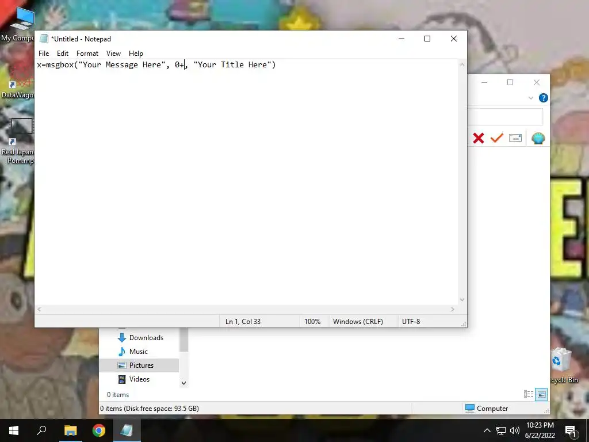Open the clock showing 10:23 PM
The width and height of the screenshot is (589, 442).
(x=540, y=430)
